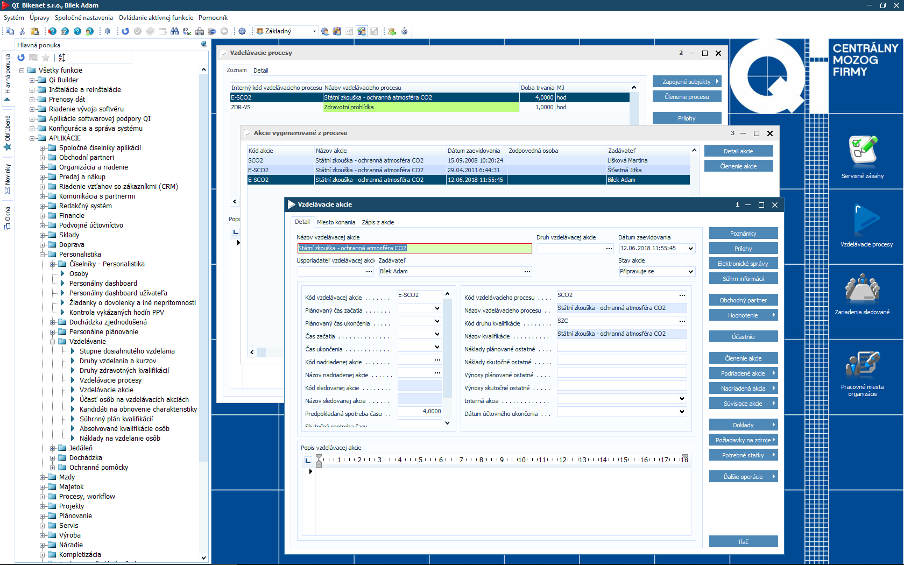The height and width of the screenshot is (565, 904).
Task: Click the binoculars Find icon
Action: point(174,31)
